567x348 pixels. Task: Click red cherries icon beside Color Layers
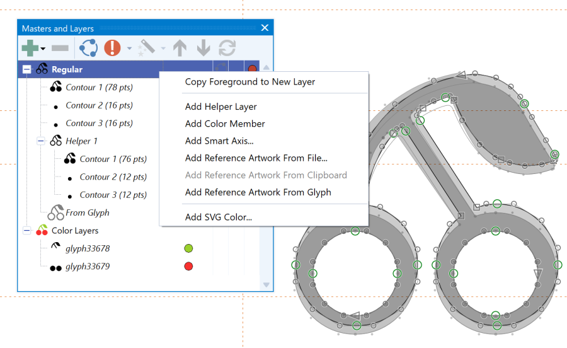[x=42, y=230]
